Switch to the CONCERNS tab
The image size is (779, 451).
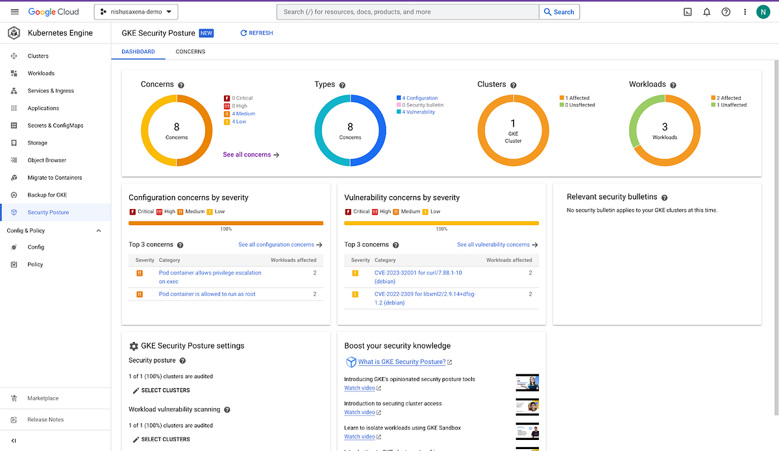(190, 51)
